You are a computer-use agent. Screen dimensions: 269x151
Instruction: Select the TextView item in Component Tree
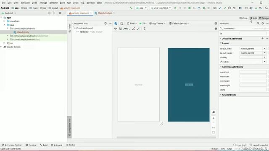tap(89, 32)
